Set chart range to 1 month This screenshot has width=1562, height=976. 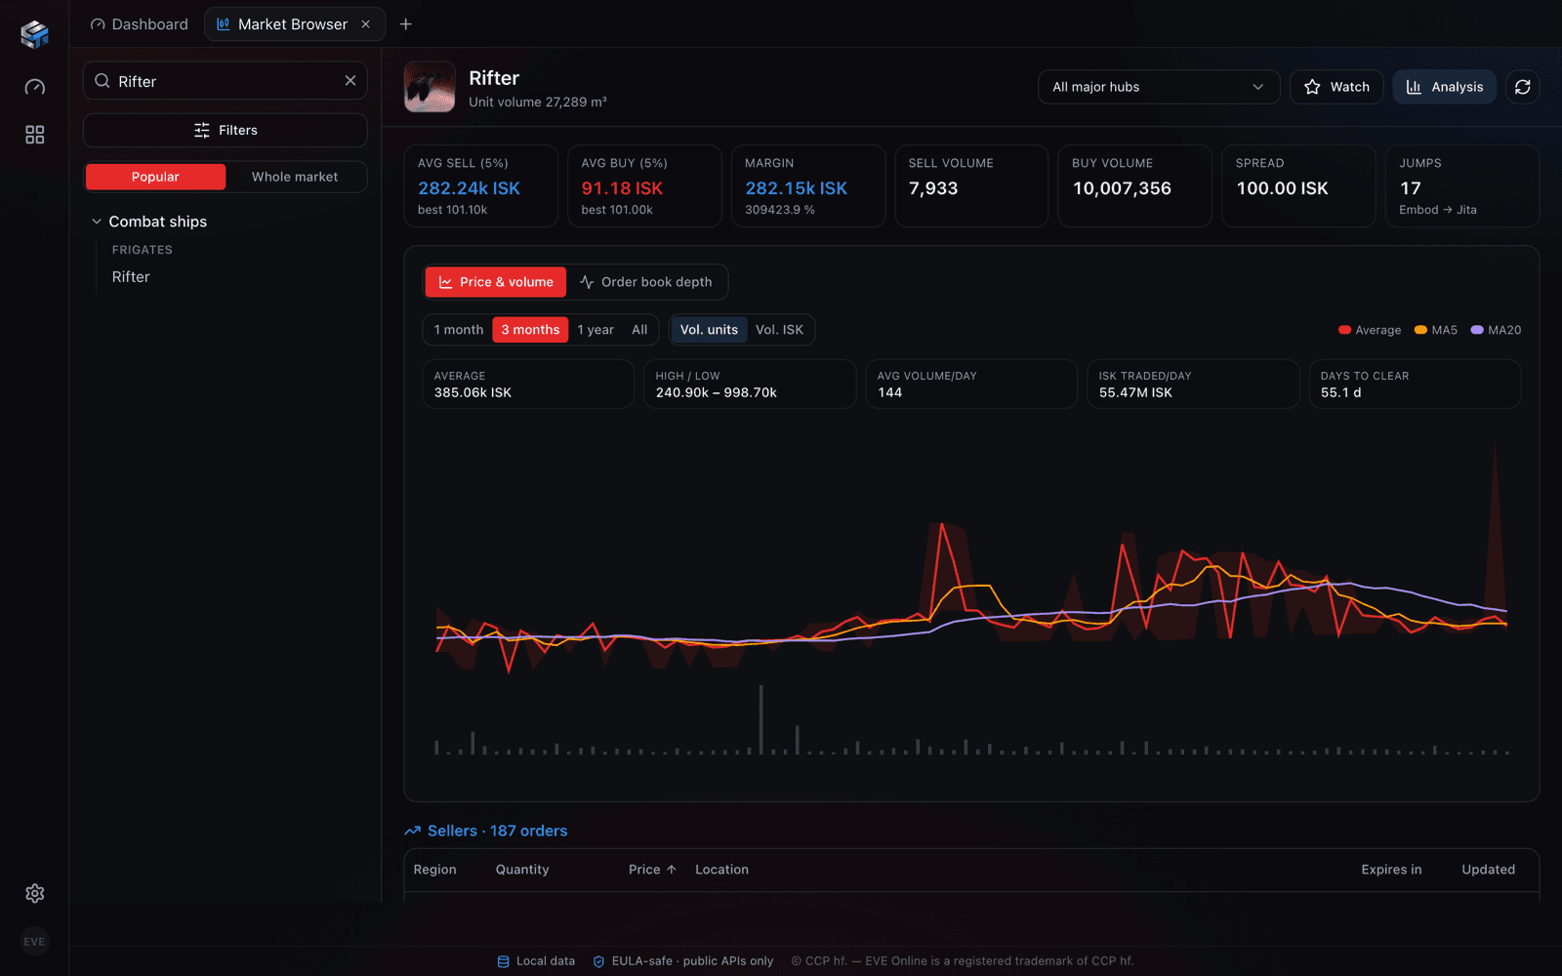(x=459, y=330)
